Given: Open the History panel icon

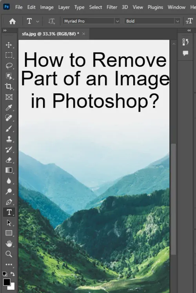Looking at the screenshot, I should pos(185,42).
